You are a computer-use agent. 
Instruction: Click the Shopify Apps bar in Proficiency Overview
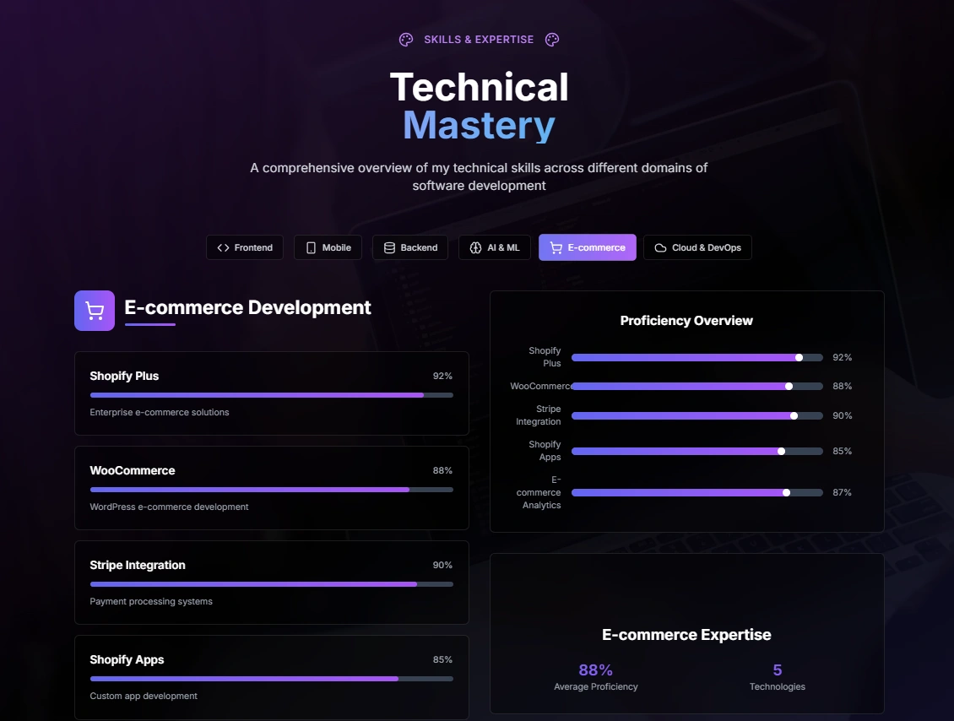tap(697, 451)
